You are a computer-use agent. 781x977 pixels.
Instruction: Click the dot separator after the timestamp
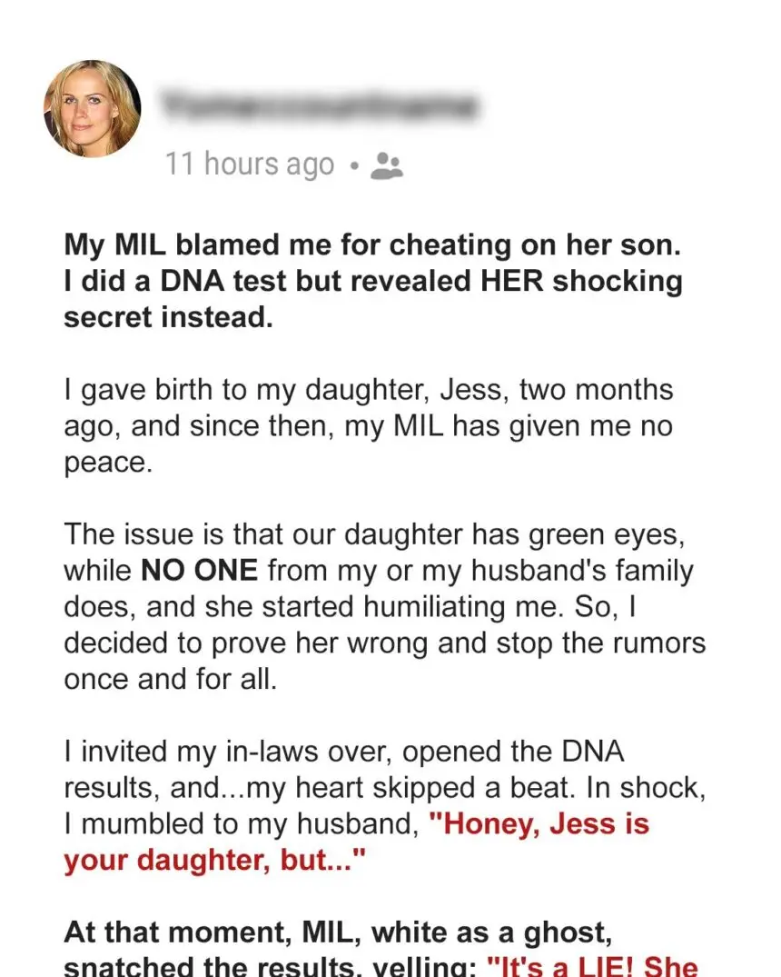click(x=354, y=166)
